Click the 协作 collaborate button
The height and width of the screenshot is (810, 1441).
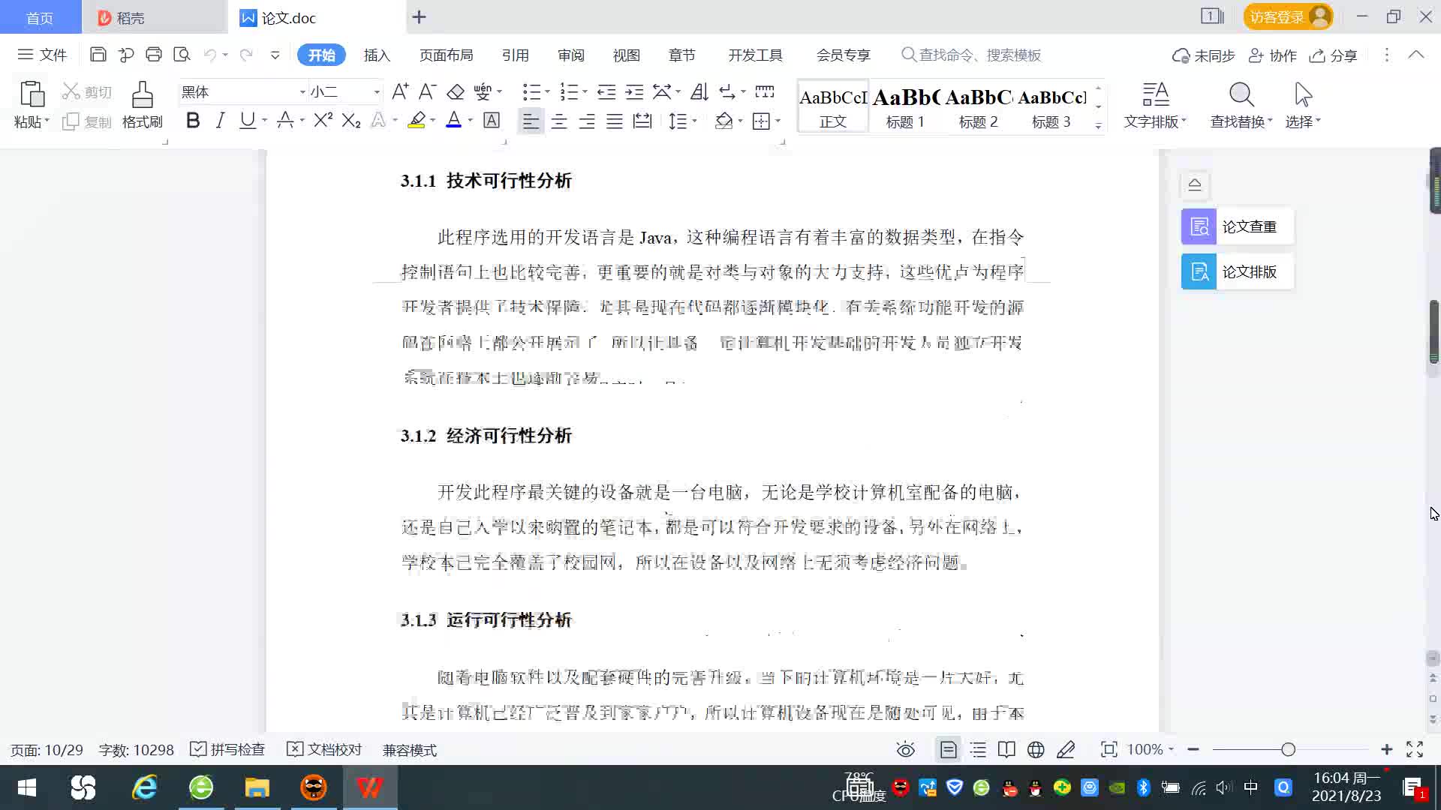pyautogui.click(x=1273, y=55)
